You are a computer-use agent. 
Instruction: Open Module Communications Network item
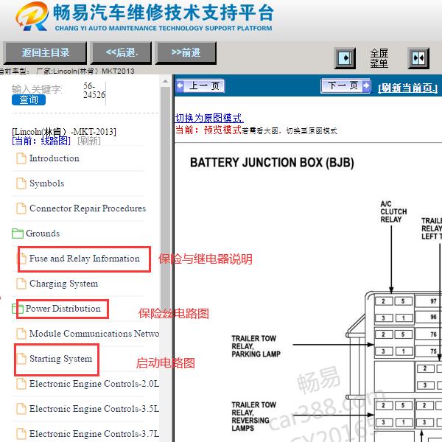point(94,334)
